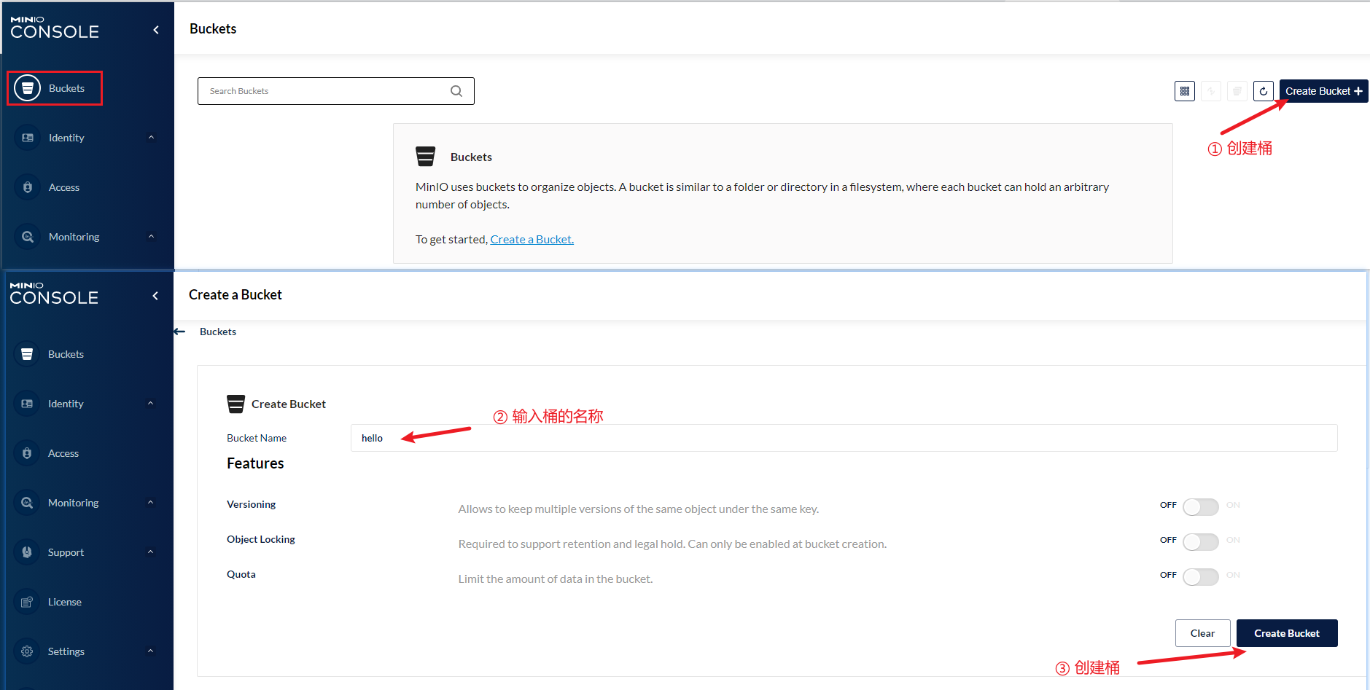The image size is (1370, 690).
Task: Click the MinIO Console logo on the Buckets page
Action: [x=55, y=28]
